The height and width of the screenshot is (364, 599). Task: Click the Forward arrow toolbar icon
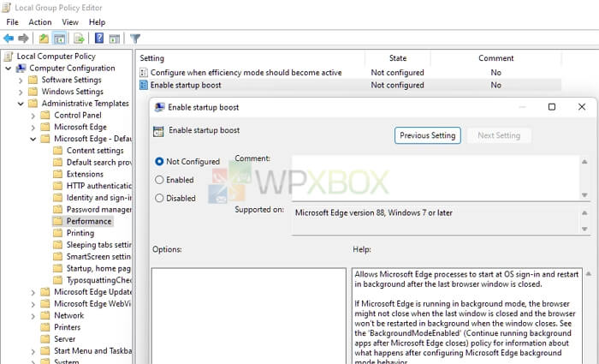(24, 39)
